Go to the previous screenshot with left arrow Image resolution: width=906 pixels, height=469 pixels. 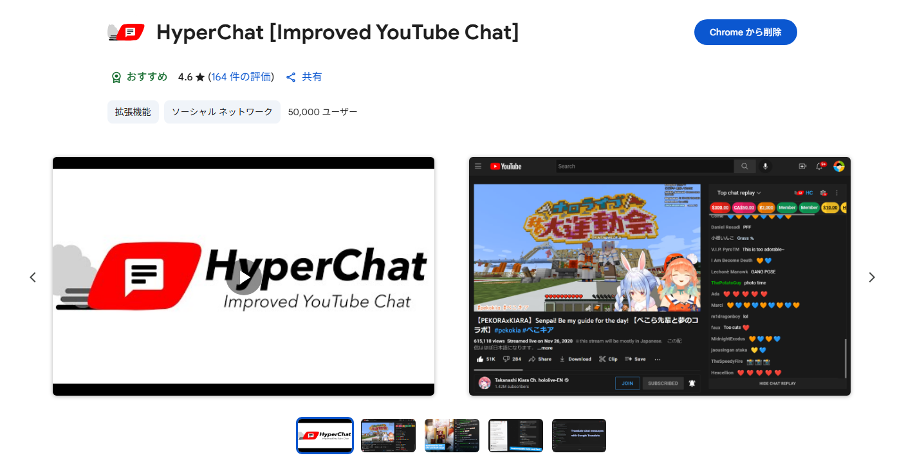33,277
